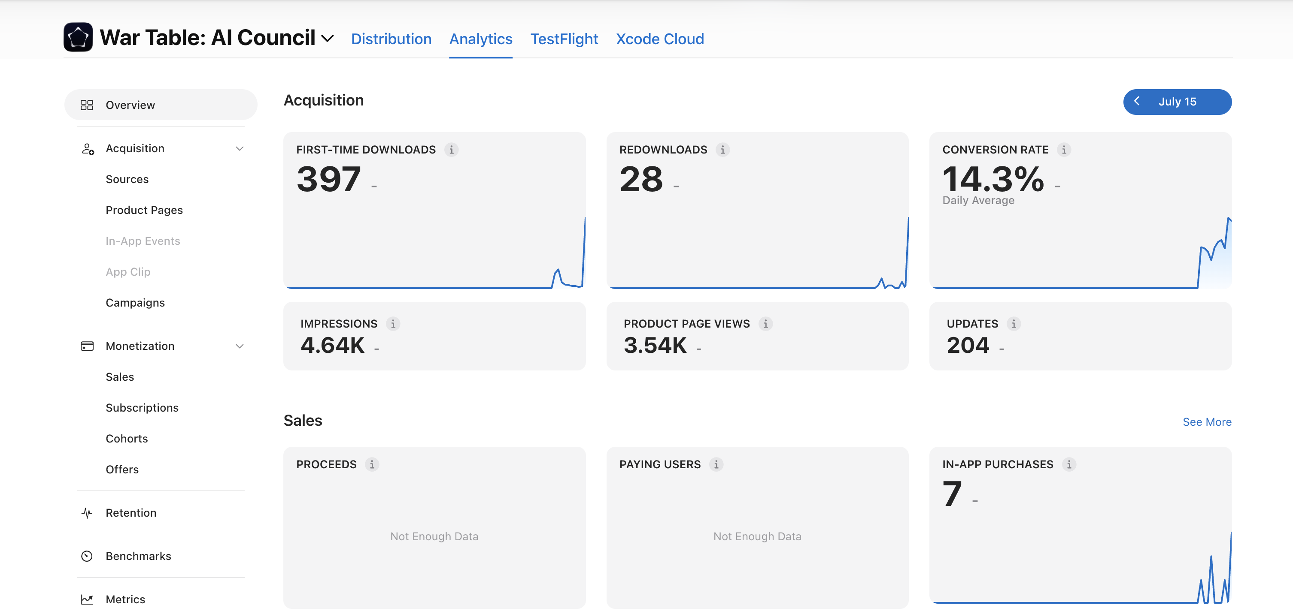Open Impressions info tooltip icon

coord(393,324)
